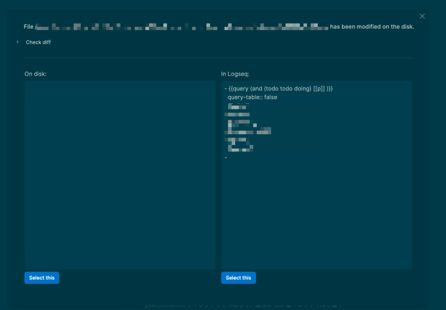Expand the Check diff disclosure triangle
This screenshot has height=310, width=446.
[x=18, y=42]
